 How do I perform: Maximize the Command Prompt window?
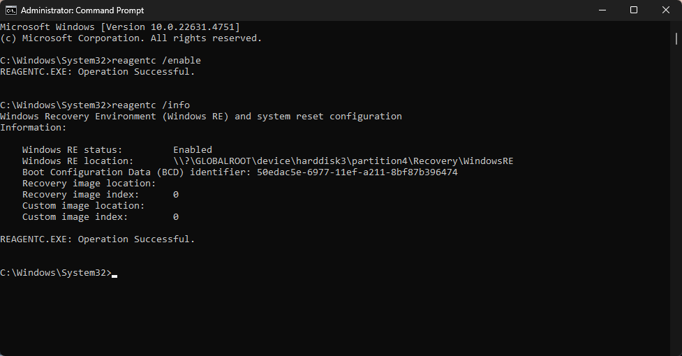click(x=634, y=10)
